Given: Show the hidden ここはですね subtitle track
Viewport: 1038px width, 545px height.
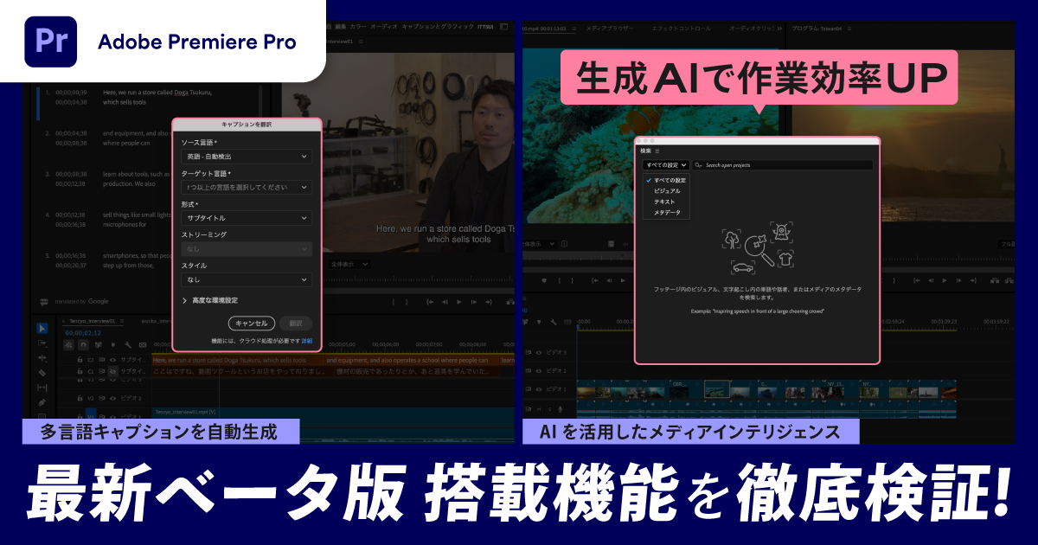Looking at the screenshot, I should pos(112,372).
